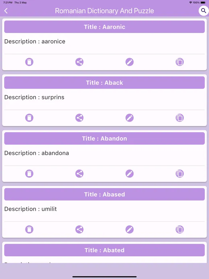Edit the Aaronic entry with pencil icon
The height and width of the screenshot is (279, 209).
point(130,62)
